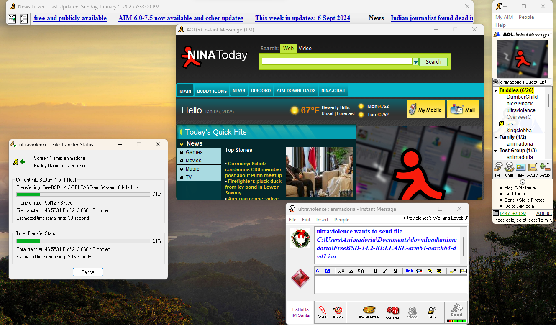Image resolution: width=556 pixels, height=325 pixels.
Task: Switch to BUDDY ICONS tab
Action: 212,91
